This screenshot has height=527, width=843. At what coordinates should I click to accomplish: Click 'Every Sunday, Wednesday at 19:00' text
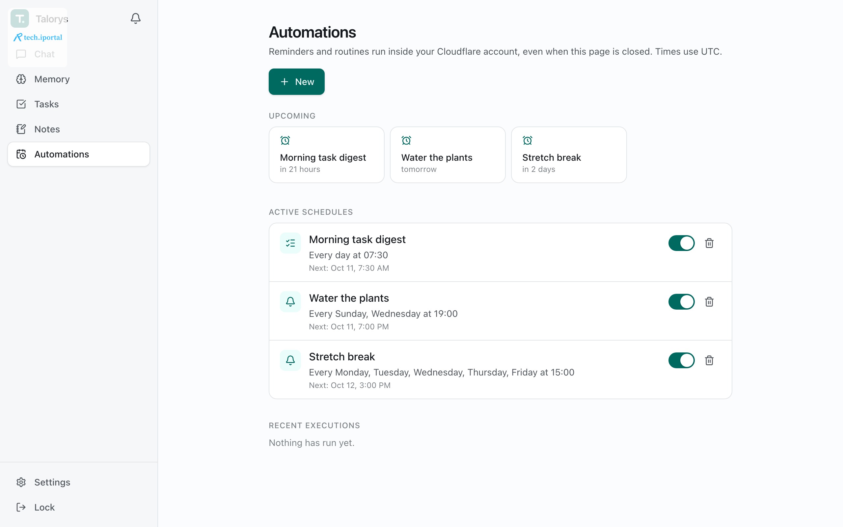coord(383,314)
